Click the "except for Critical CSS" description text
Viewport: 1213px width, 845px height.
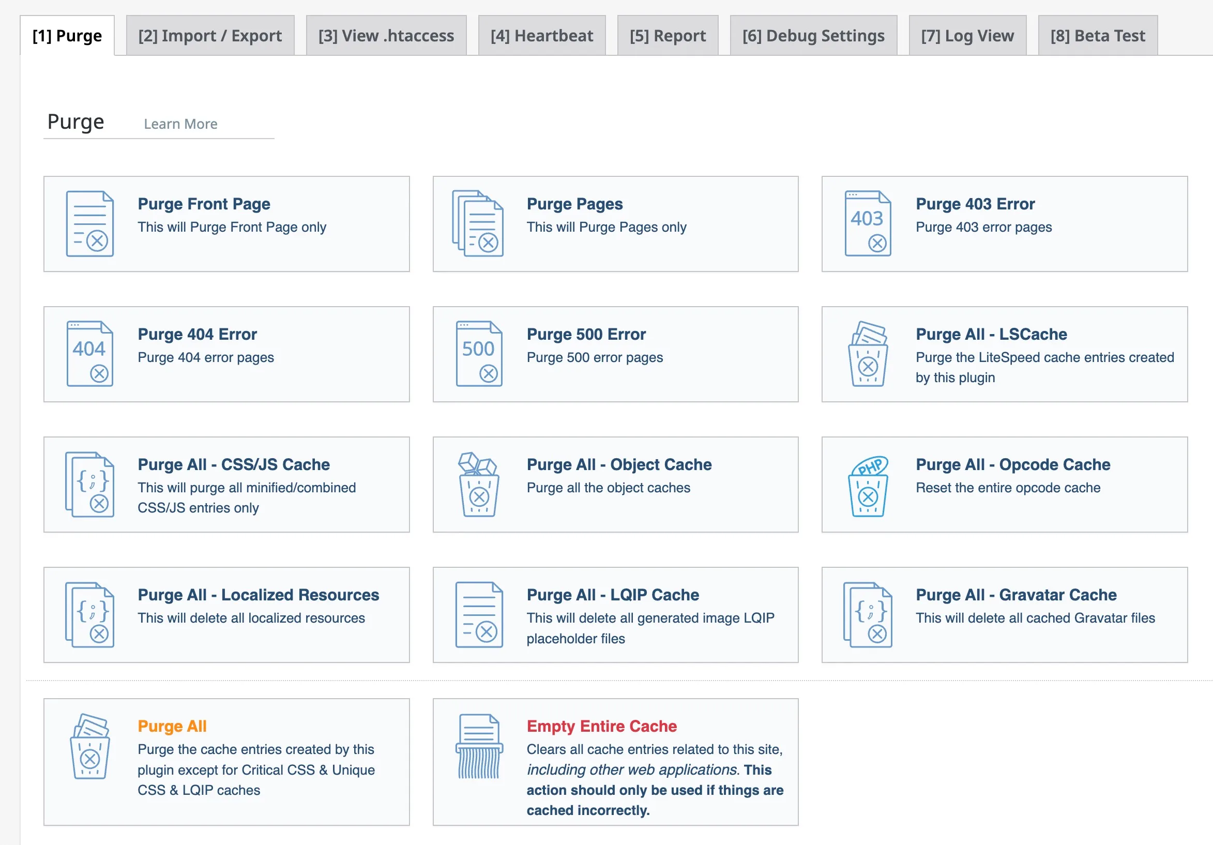[256, 769]
